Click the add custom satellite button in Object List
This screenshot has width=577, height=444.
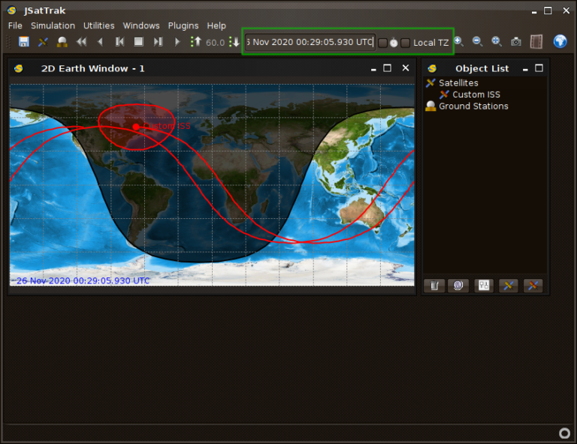pos(533,286)
